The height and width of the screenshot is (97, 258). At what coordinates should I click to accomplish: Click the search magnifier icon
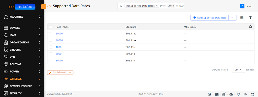pyautogui.click(x=121, y=6)
